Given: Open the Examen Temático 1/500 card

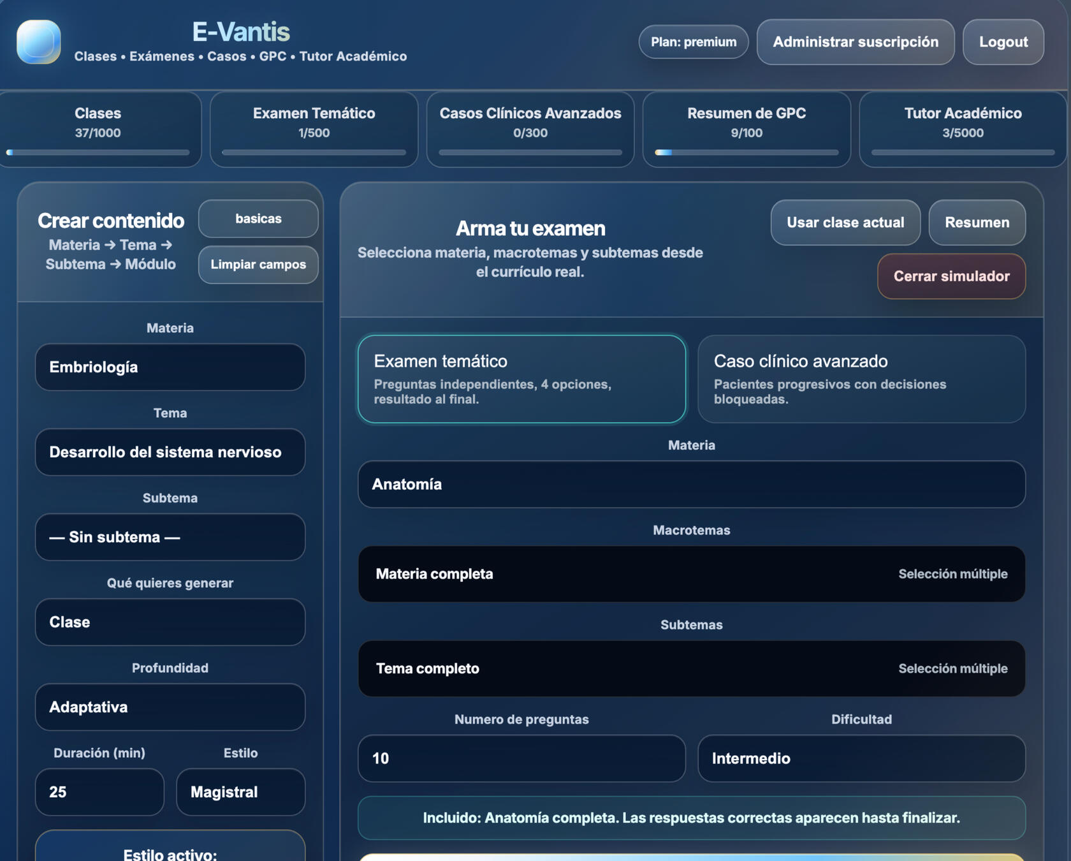Looking at the screenshot, I should point(314,129).
